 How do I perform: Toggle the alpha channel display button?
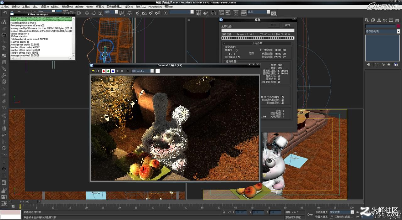(x=117, y=71)
